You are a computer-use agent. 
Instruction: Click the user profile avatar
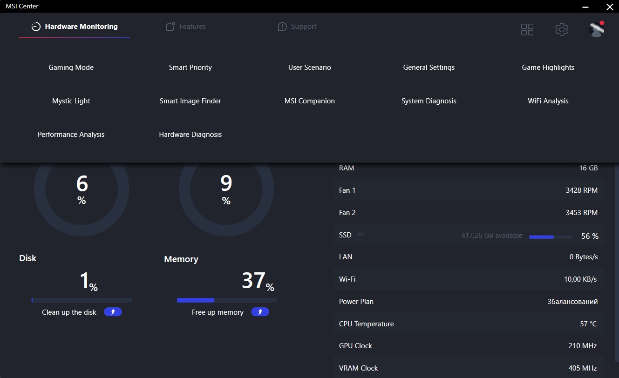click(596, 29)
